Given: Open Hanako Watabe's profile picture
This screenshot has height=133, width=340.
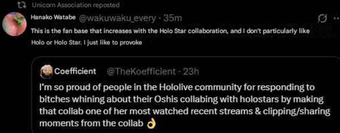Looking at the screenshot, I should coord(15,24).
